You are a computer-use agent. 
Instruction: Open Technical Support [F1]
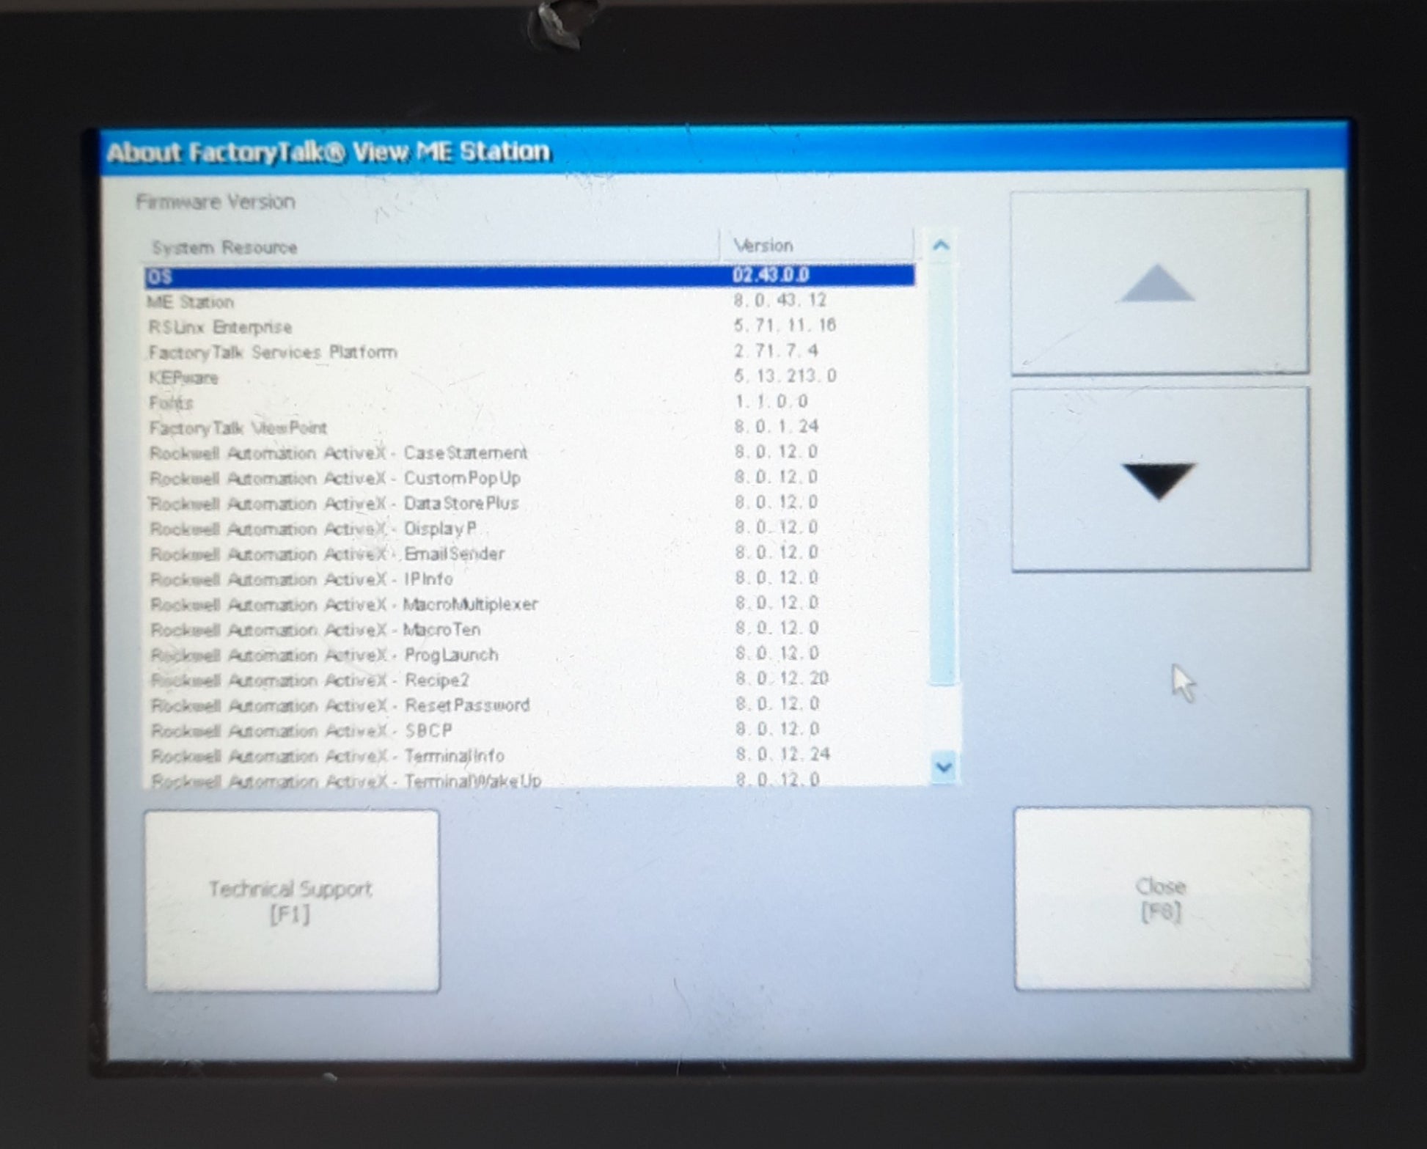pyautogui.click(x=292, y=901)
